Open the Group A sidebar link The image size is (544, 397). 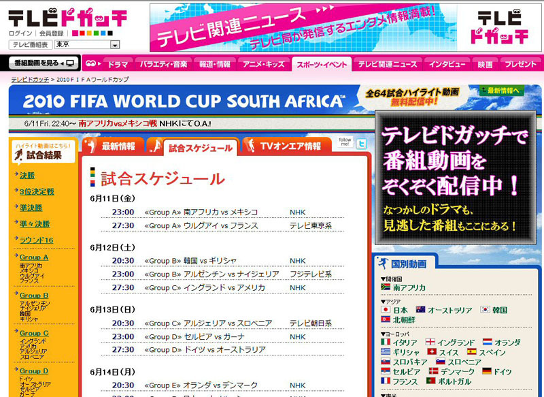pyautogui.click(x=34, y=257)
